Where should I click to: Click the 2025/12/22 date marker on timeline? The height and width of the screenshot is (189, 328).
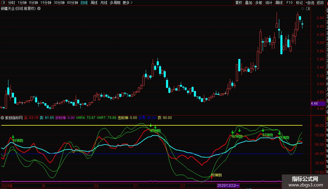(228, 185)
